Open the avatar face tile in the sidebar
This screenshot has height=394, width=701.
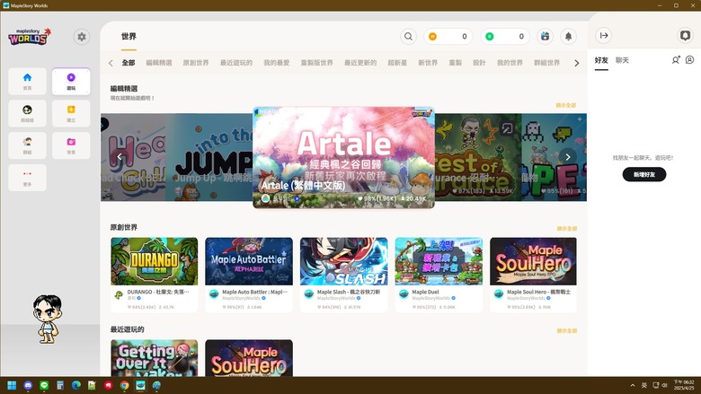coord(27,113)
